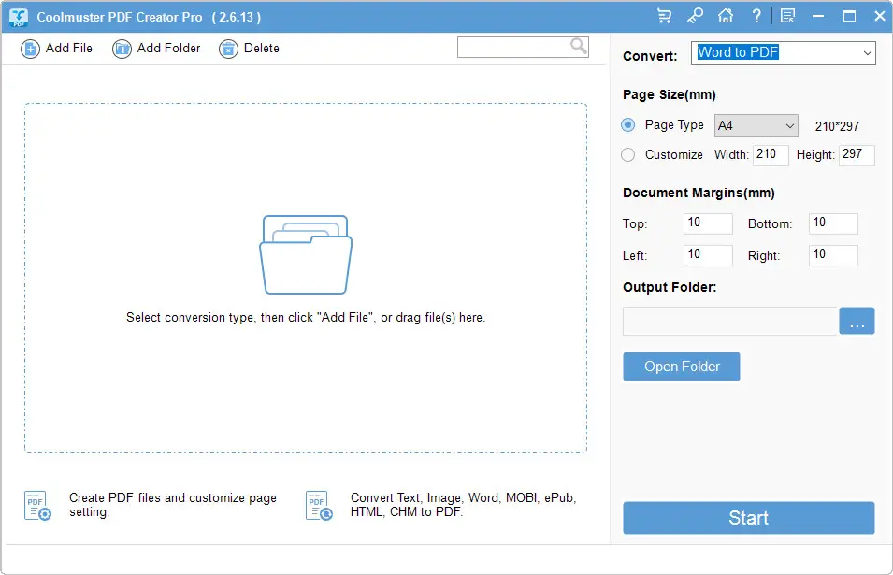Click the folder icon in drop area
The image size is (893, 575).
coord(306,254)
